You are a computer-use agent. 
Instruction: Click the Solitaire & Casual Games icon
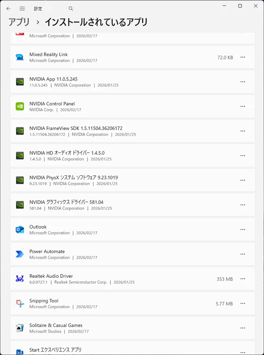20,328
